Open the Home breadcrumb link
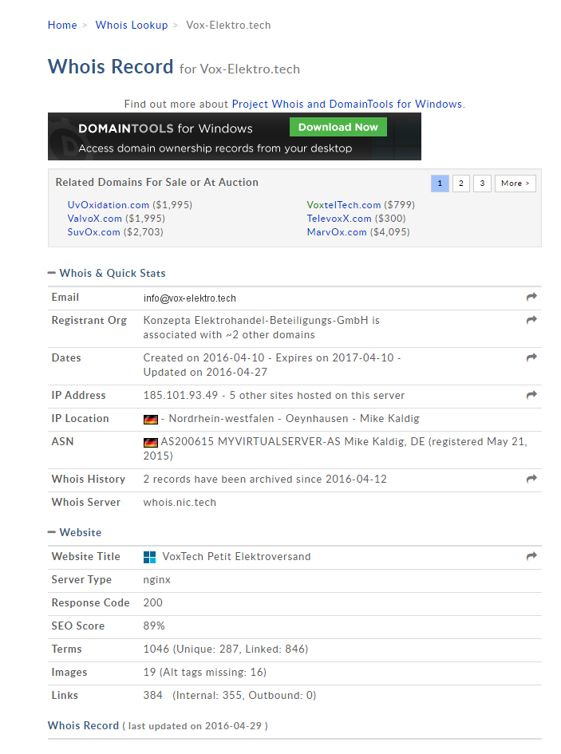561x754 pixels. click(x=62, y=25)
